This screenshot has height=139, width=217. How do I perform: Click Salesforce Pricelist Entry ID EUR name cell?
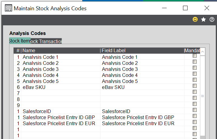pos(61,123)
